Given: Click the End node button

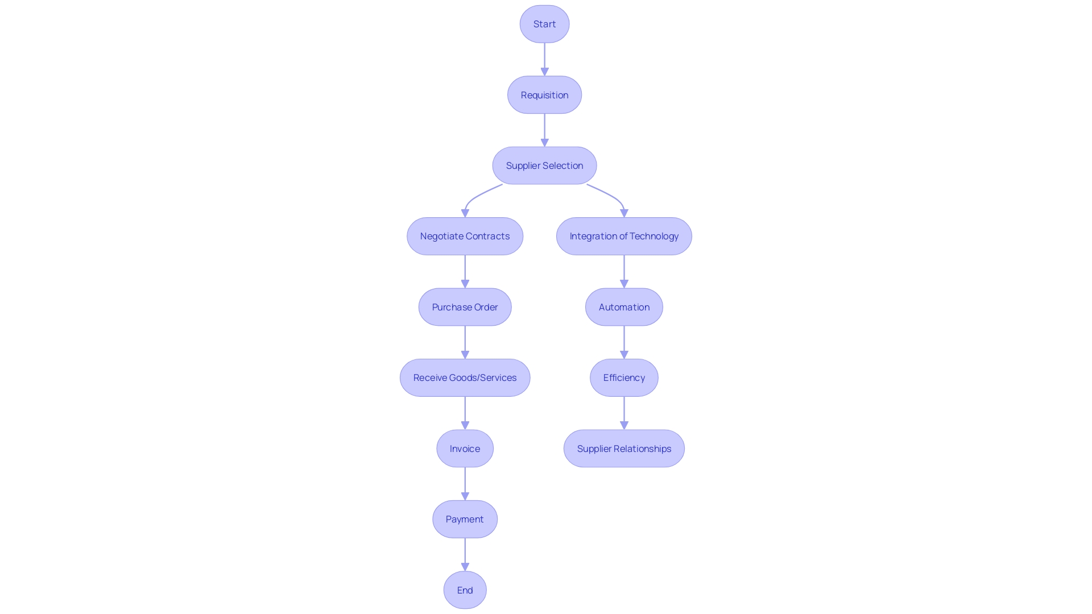Looking at the screenshot, I should click(x=465, y=589).
